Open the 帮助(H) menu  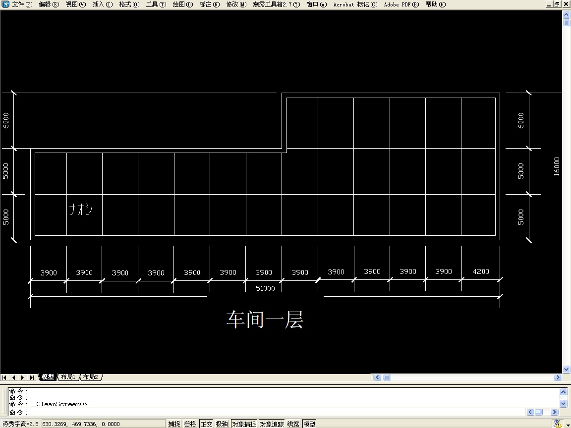click(436, 4)
